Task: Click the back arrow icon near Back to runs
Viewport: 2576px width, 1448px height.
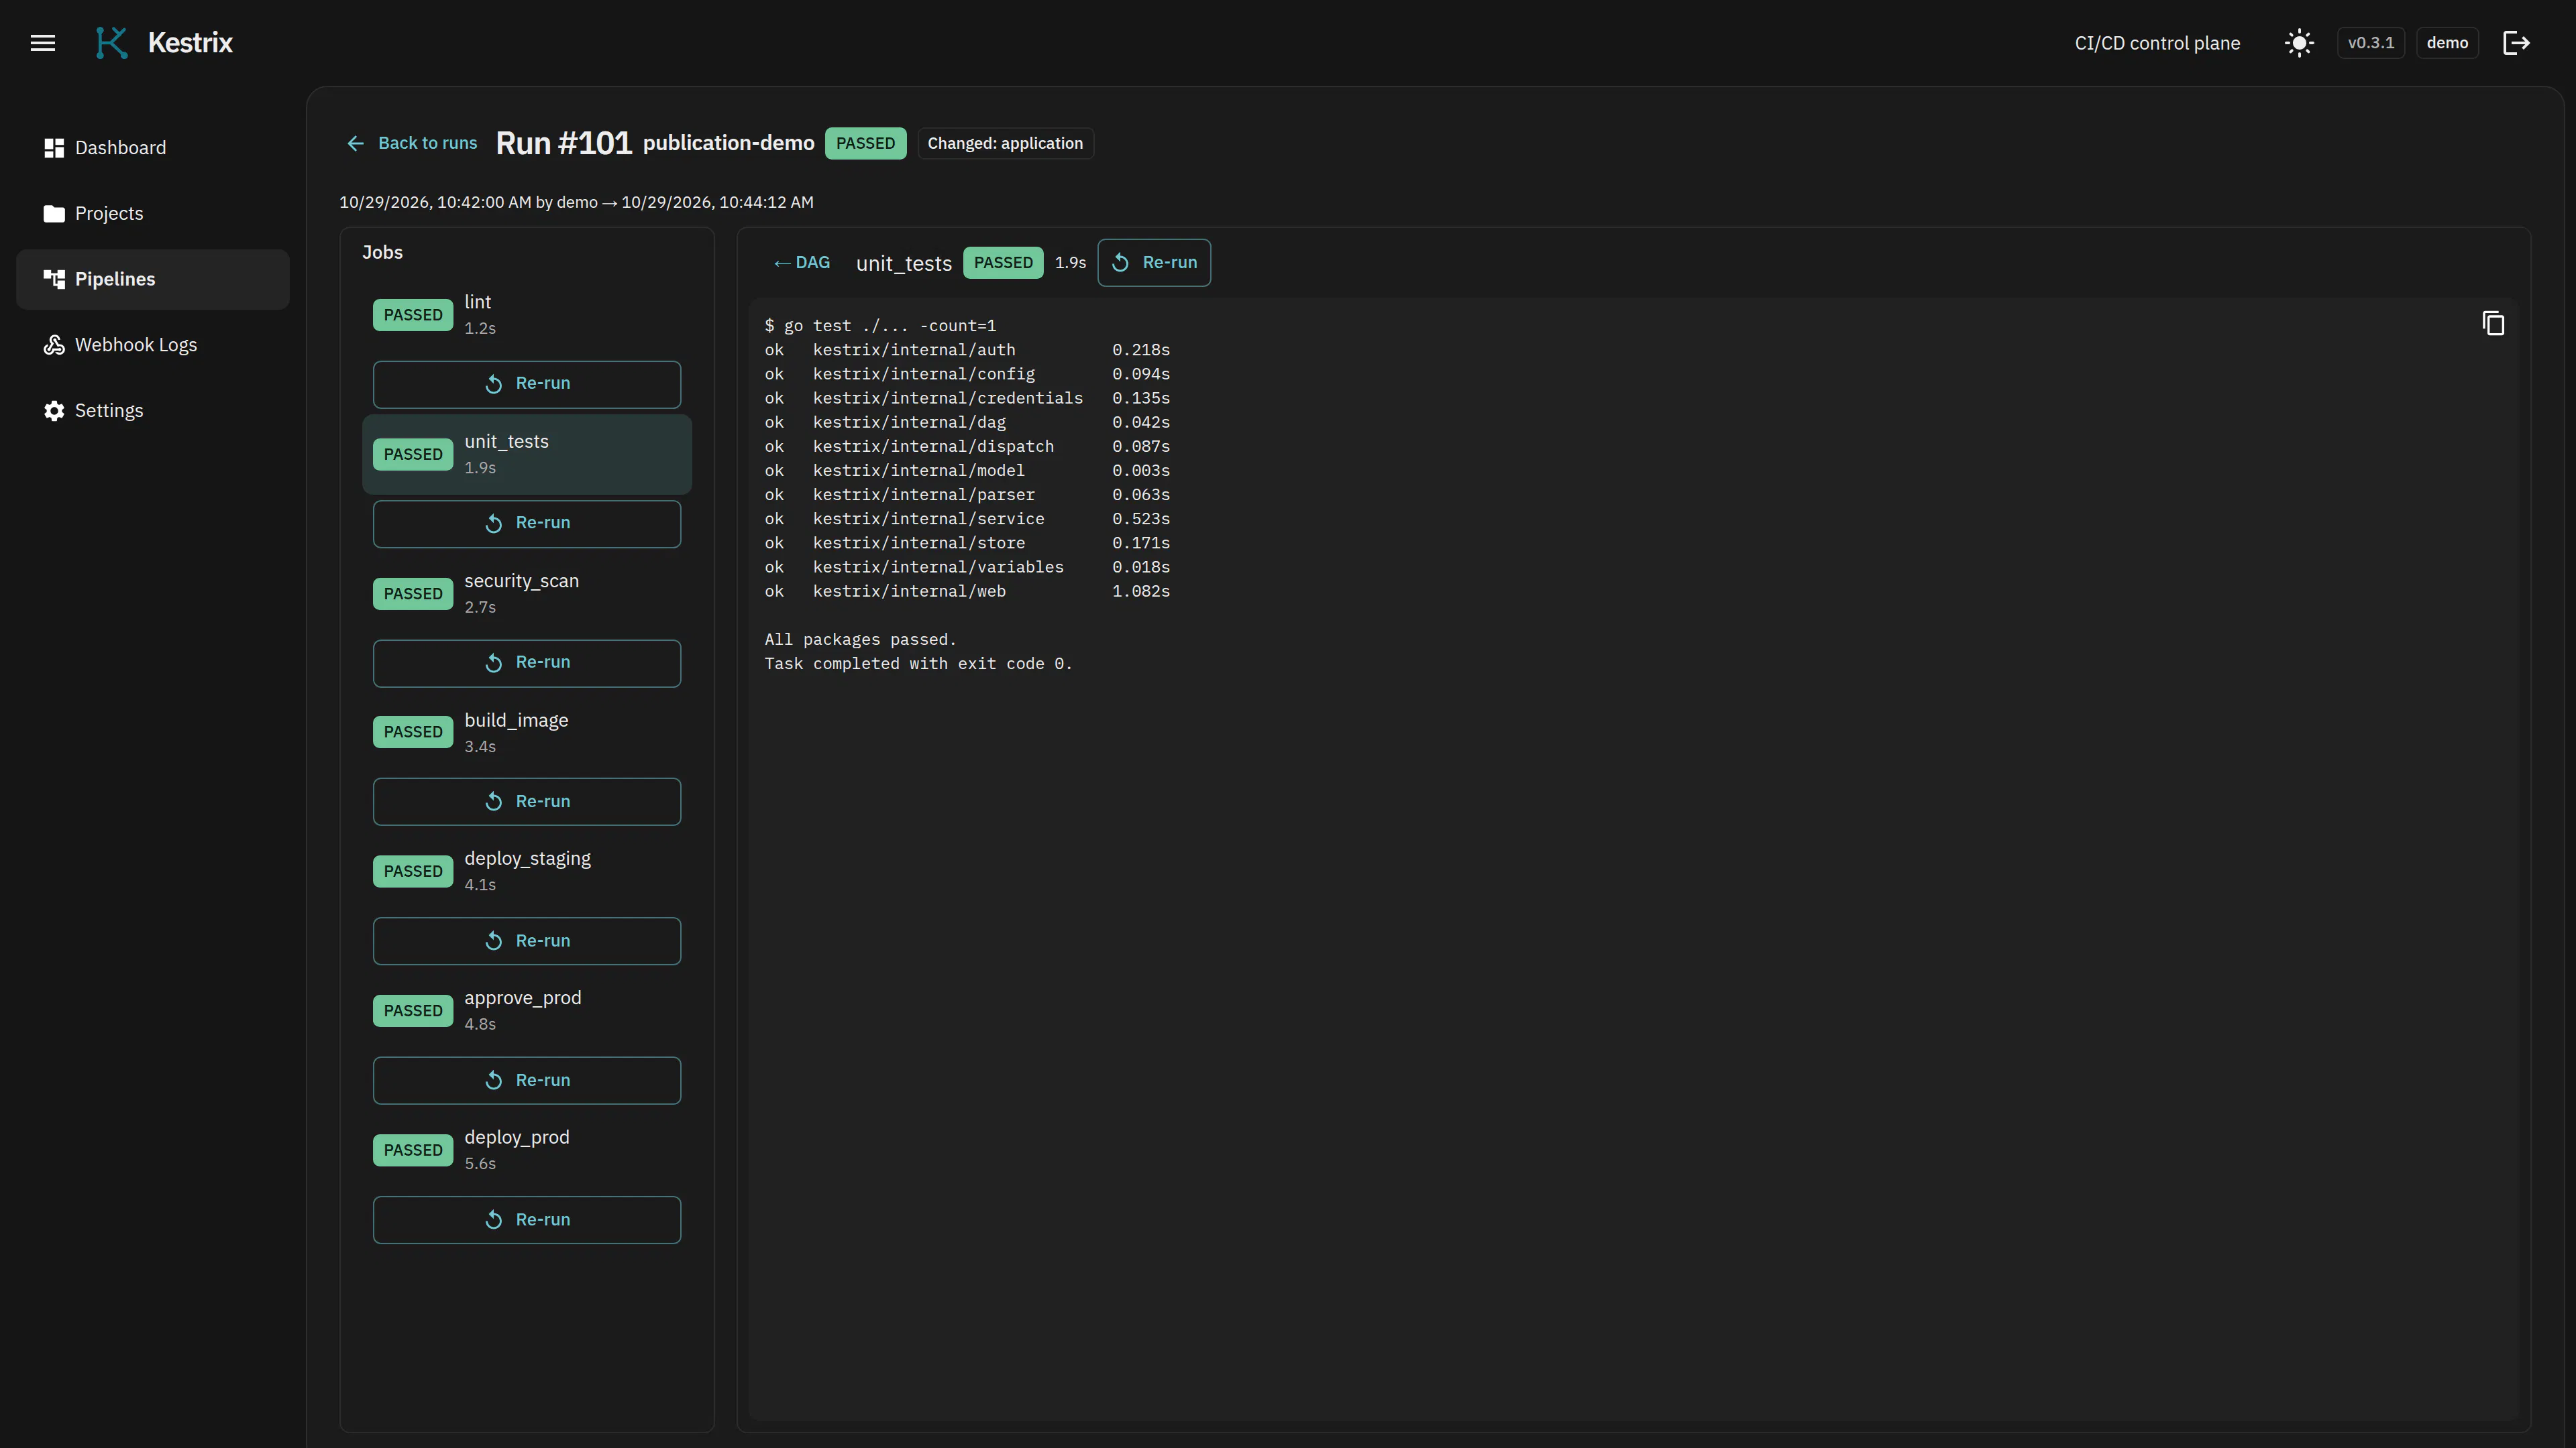Action: 355,144
